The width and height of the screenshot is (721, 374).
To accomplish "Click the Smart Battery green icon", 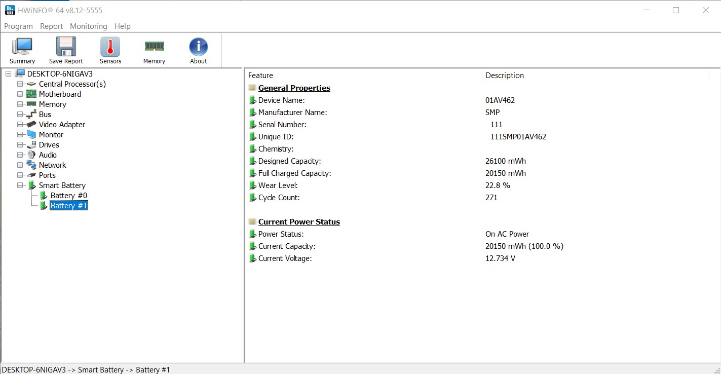I will 31,185.
